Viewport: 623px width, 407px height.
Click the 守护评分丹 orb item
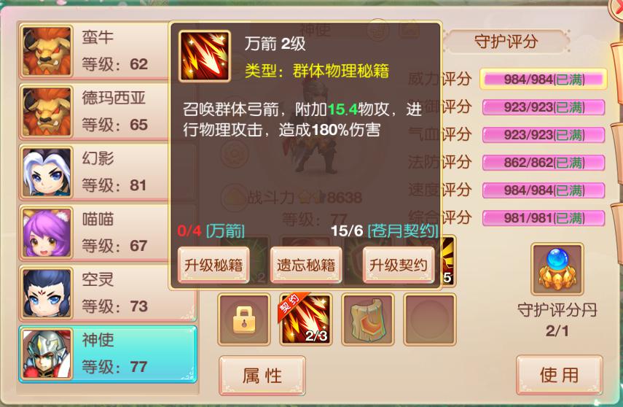(557, 269)
